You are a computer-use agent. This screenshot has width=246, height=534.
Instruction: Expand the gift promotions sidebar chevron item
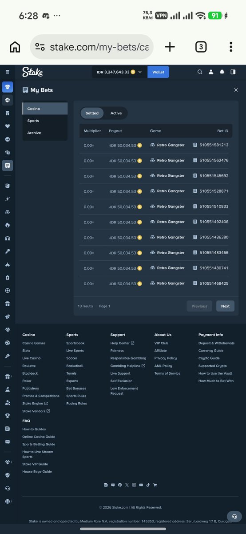8,376
